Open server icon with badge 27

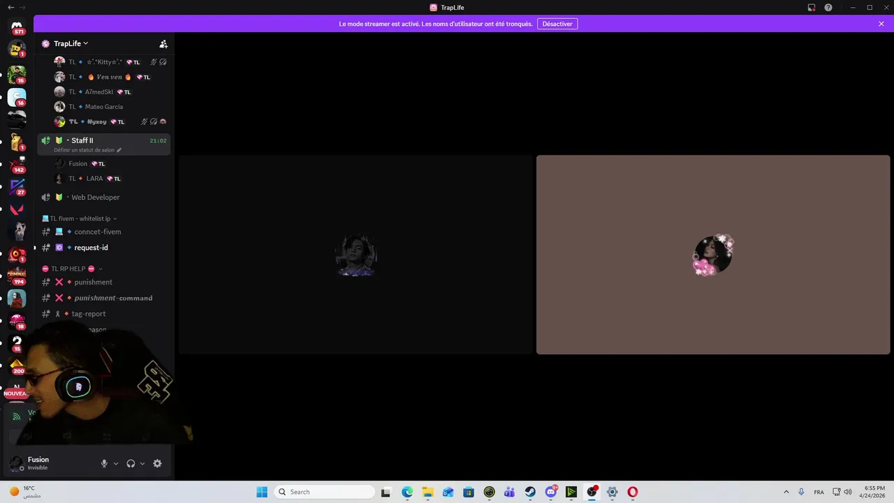point(17,186)
